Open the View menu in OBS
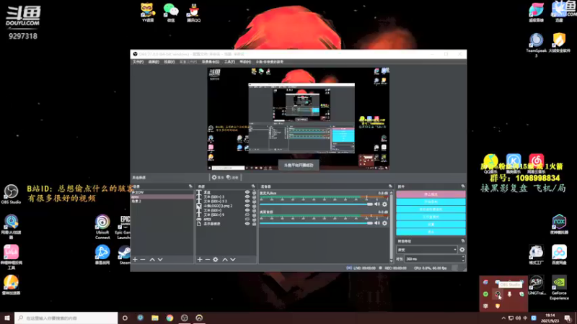The height and width of the screenshot is (324, 577). coord(169,62)
